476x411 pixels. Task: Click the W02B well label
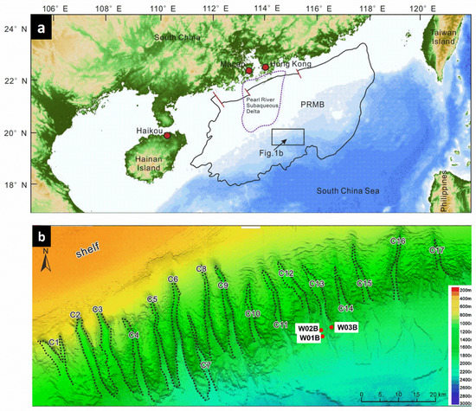coord(307,329)
